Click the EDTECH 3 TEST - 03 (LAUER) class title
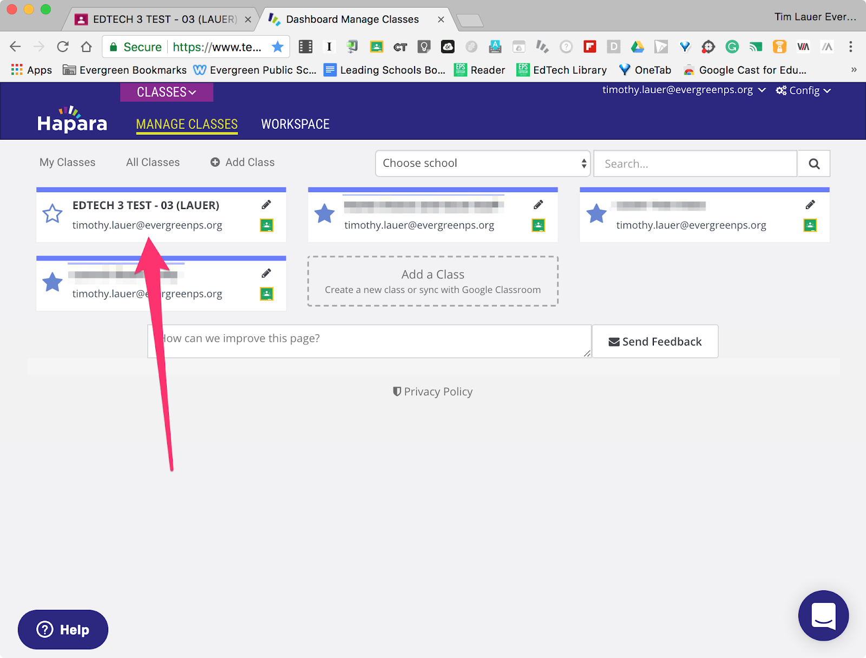 tap(146, 205)
